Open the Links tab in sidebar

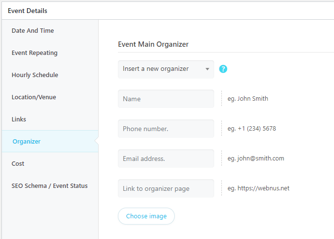click(19, 119)
